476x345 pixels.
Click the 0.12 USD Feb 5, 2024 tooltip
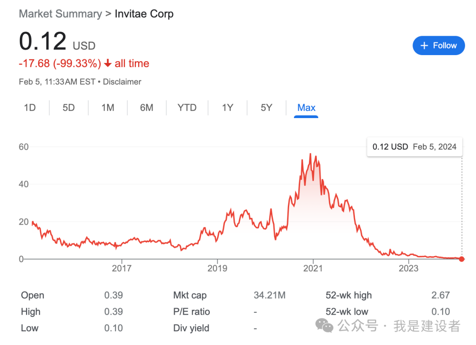[414, 147]
